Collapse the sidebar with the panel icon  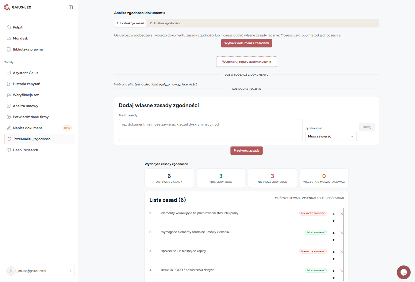pos(71,7)
